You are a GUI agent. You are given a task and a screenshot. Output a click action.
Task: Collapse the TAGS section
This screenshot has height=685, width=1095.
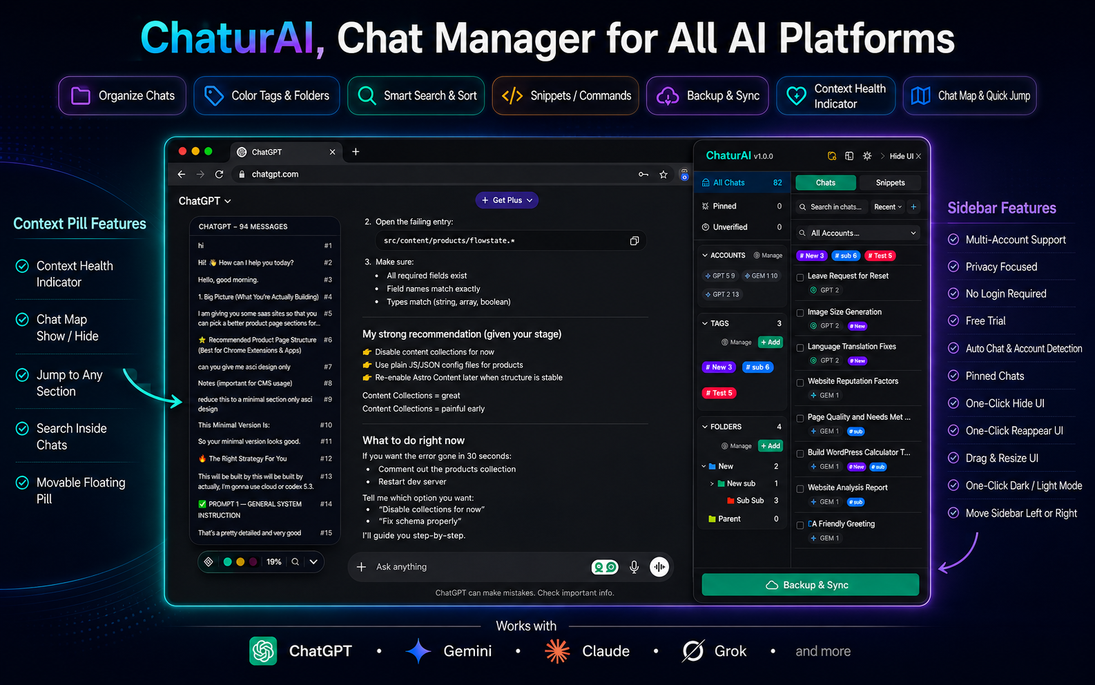(705, 323)
